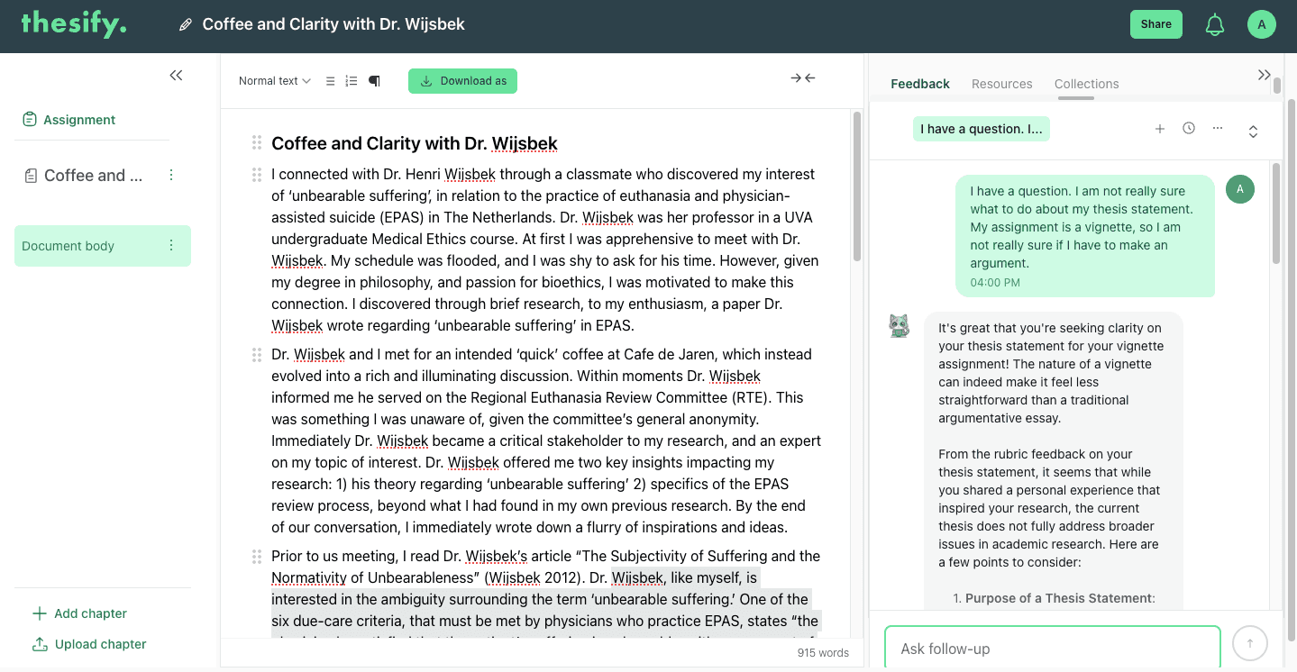The height and width of the screenshot is (672, 1297).
Task: Expand chat panel with up-down chevron
Action: click(x=1253, y=132)
